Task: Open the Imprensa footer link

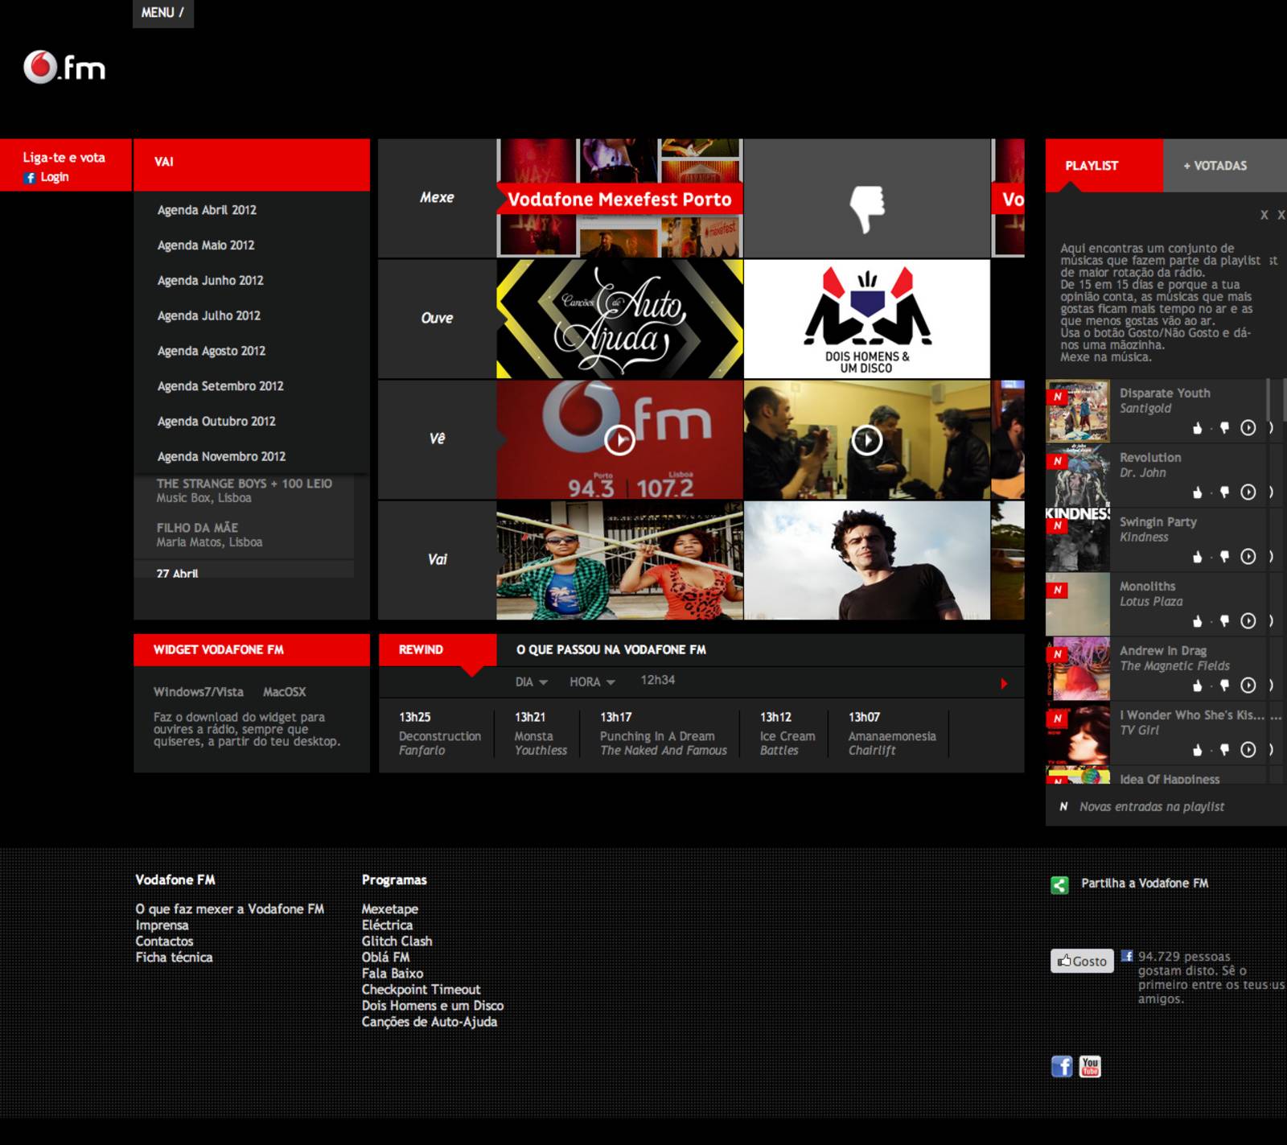Action: tap(162, 925)
